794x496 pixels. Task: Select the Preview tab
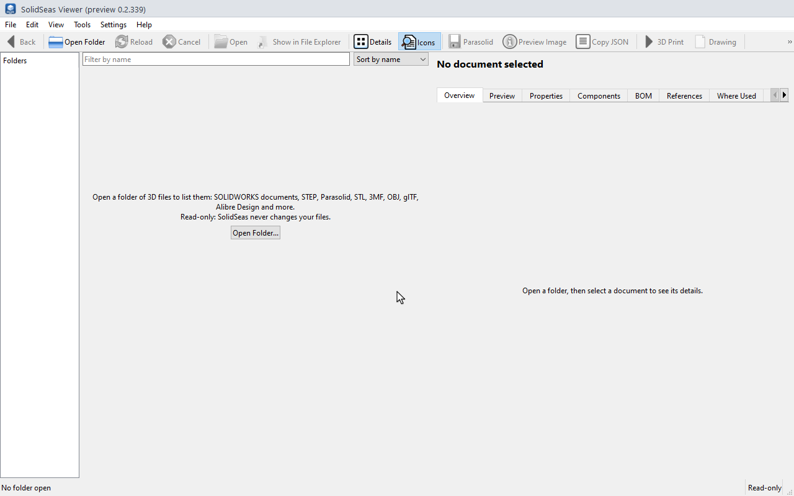tap(502, 96)
